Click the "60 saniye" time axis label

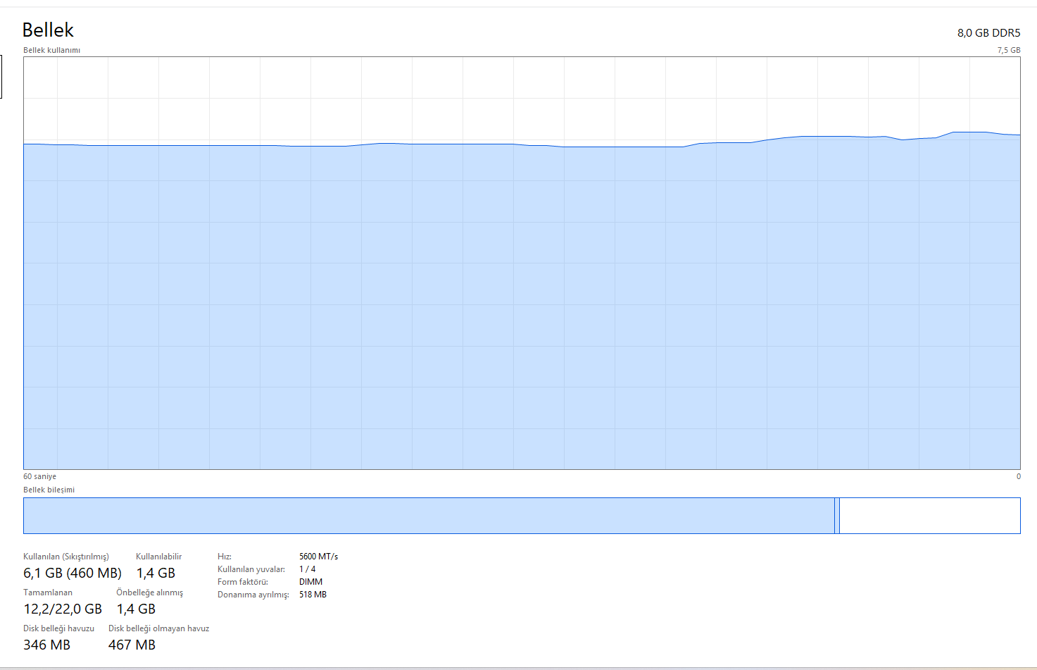point(39,476)
